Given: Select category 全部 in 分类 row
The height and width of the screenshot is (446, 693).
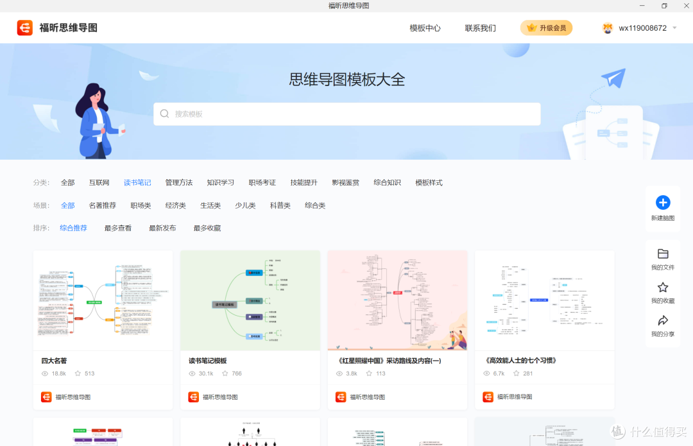Looking at the screenshot, I should click(x=67, y=182).
